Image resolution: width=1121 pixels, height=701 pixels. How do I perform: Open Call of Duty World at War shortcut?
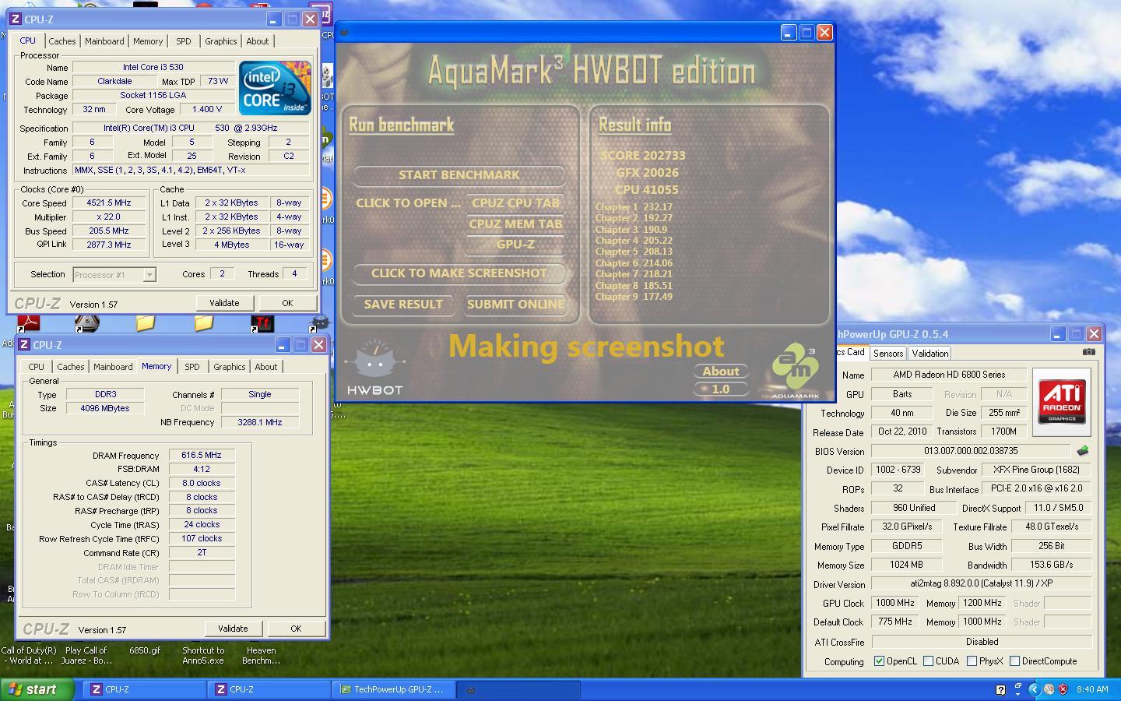[28, 655]
